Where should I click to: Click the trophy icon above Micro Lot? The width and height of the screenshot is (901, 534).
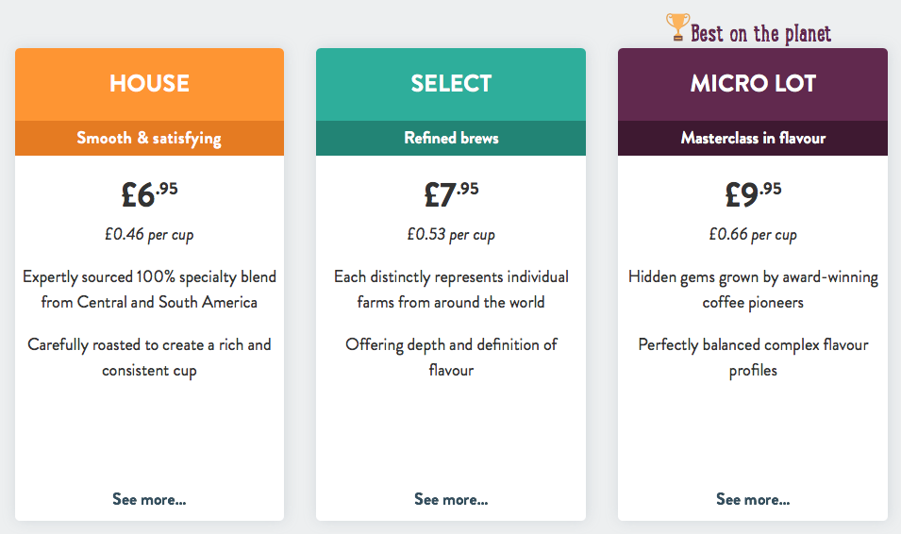point(677,26)
